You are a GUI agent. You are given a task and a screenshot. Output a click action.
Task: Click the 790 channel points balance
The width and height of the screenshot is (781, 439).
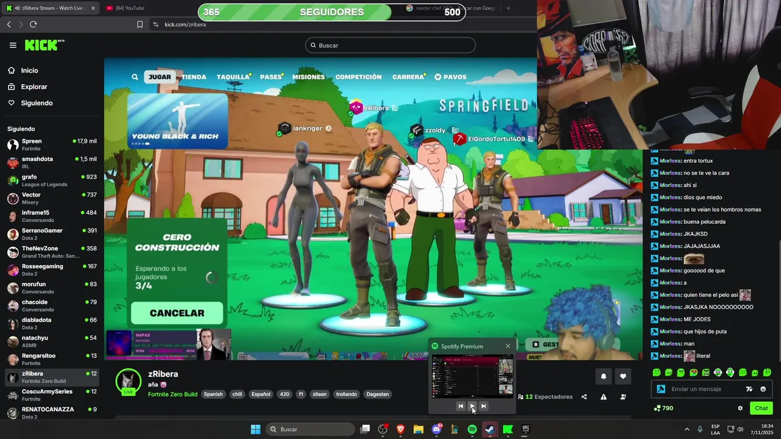click(x=663, y=409)
